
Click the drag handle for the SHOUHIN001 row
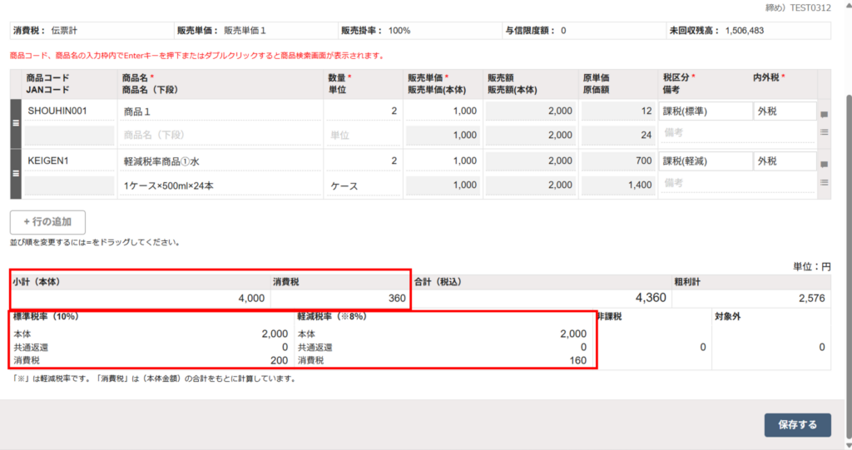[15, 123]
